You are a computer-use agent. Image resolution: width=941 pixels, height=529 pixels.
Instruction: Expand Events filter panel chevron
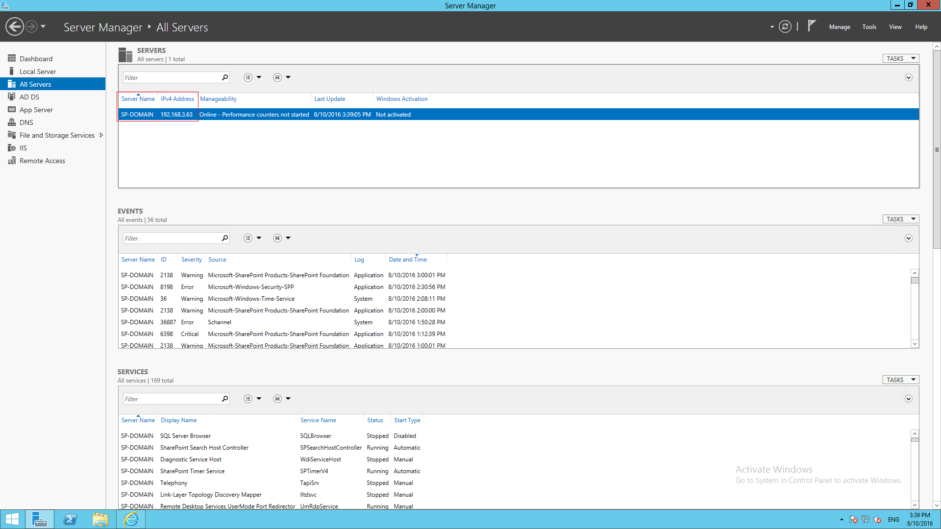click(908, 238)
